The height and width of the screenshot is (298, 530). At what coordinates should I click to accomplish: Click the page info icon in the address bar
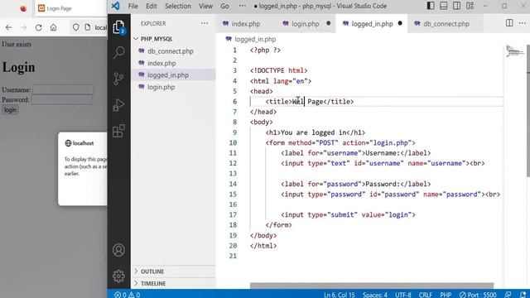[88, 27]
